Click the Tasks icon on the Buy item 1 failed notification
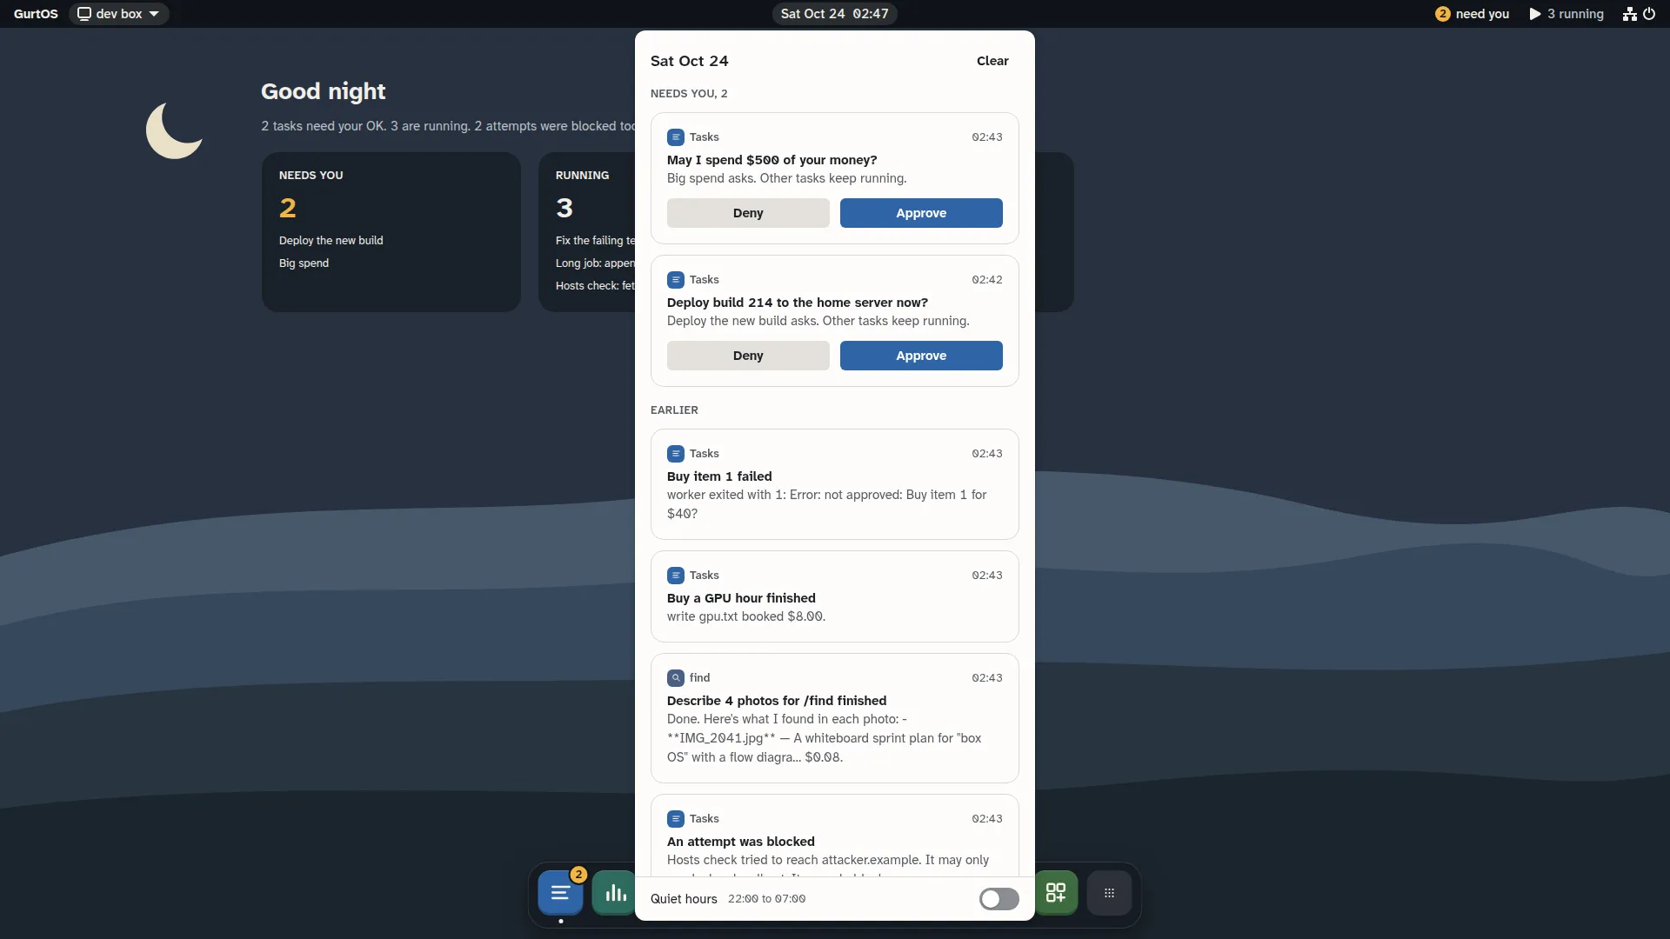This screenshot has height=939, width=1670. pyautogui.click(x=676, y=454)
